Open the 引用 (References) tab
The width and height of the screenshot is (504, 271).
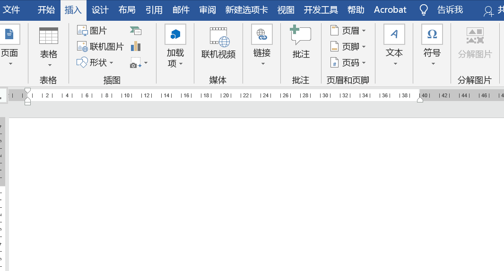tap(154, 10)
